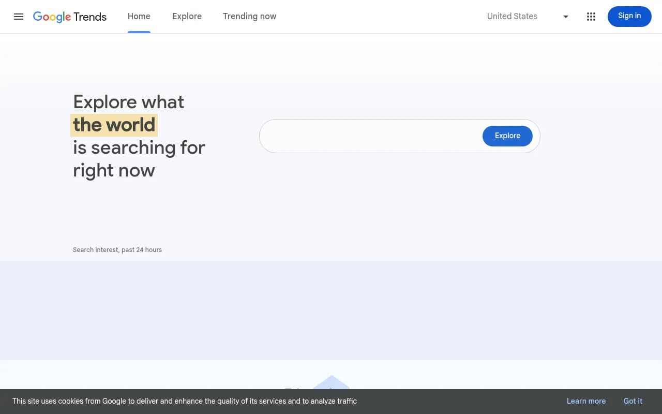Open the Learn more cookies link
Screen dimensions: 662x414
click(x=586, y=401)
